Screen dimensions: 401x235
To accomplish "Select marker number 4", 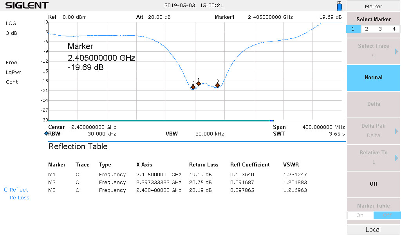I will coord(394,29).
